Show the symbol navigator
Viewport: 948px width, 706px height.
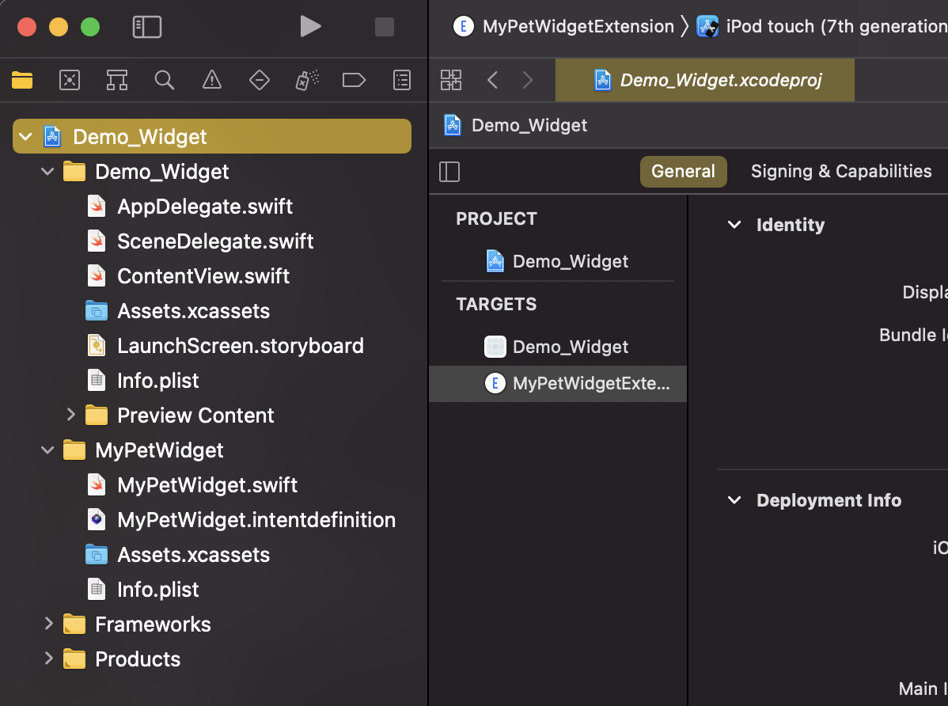[117, 79]
